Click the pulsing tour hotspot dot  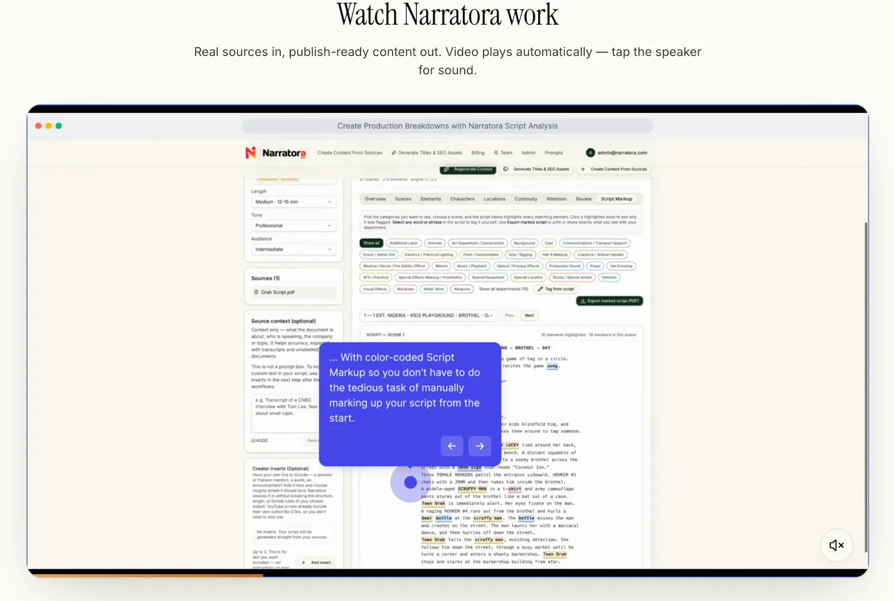click(410, 482)
